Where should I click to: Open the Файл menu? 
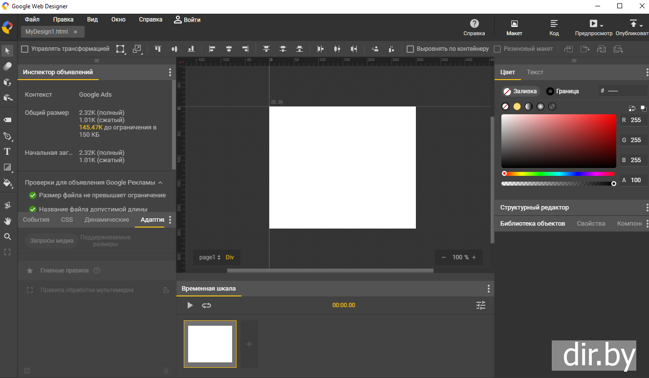click(32, 20)
